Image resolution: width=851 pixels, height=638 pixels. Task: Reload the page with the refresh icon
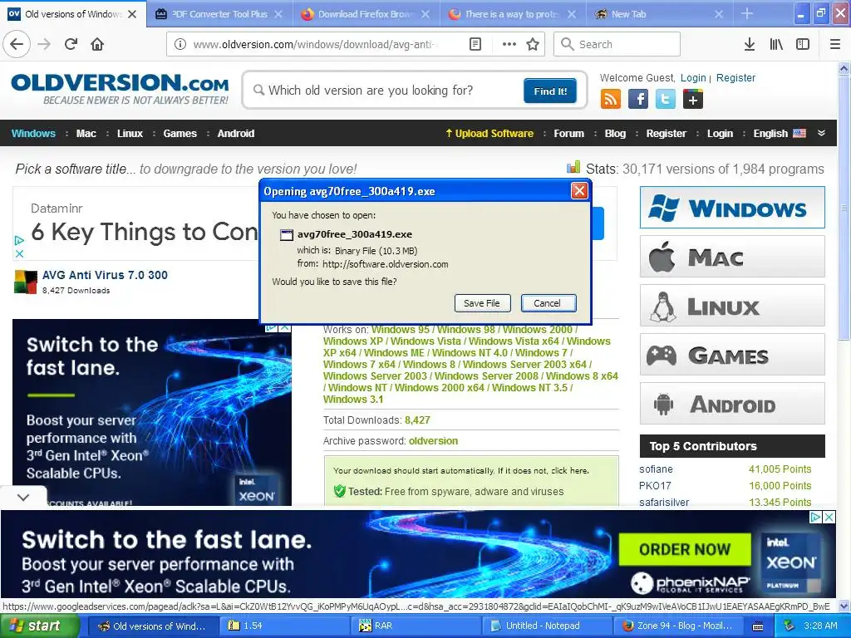71,44
